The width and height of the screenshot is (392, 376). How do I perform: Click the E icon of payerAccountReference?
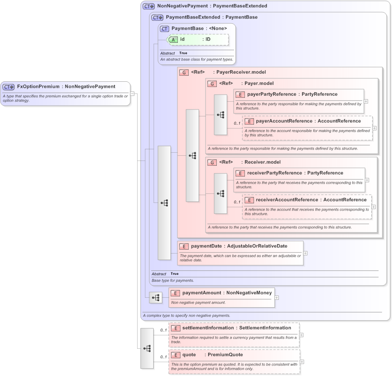click(249, 122)
